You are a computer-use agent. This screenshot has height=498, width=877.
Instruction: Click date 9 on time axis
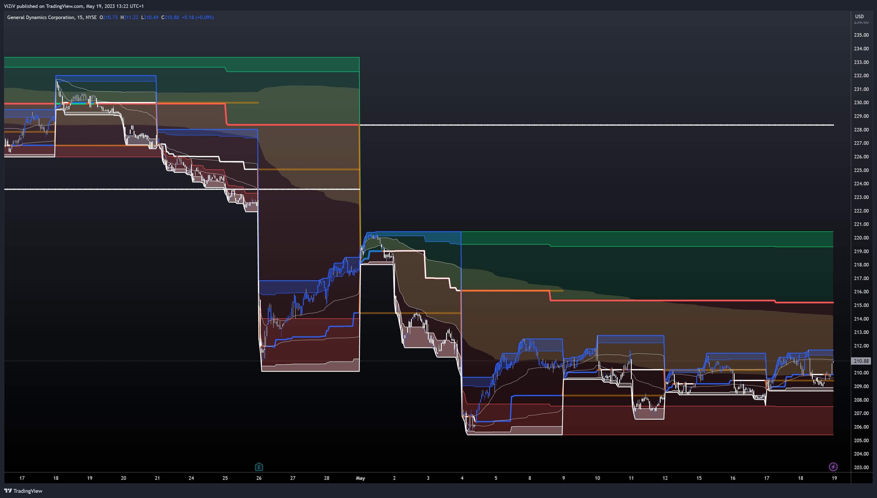click(563, 478)
